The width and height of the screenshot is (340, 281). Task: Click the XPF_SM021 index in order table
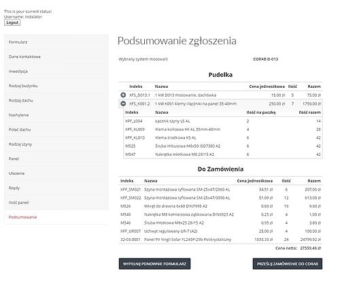(x=131, y=189)
